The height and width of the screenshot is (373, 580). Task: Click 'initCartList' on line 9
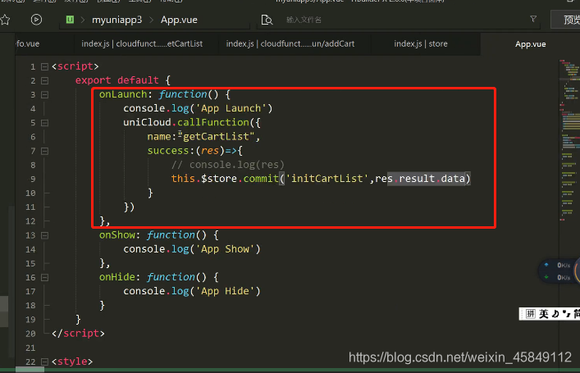point(327,179)
